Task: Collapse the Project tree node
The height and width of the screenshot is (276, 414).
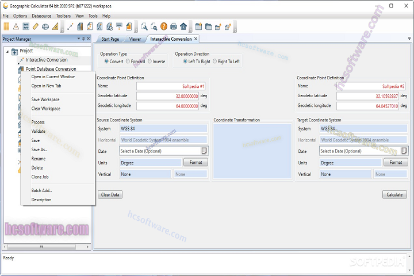Action: click(7, 51)
